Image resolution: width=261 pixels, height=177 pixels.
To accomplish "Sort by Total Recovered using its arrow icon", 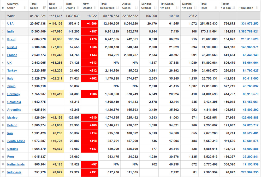I will [x=117, y=8].
